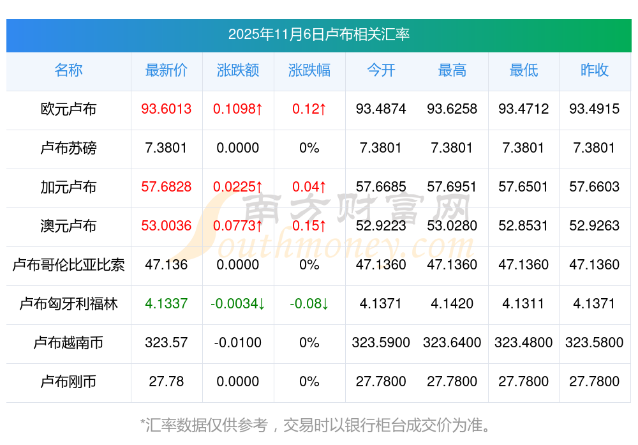
Task: Select the 最高 column header
Action: [452, 70]
